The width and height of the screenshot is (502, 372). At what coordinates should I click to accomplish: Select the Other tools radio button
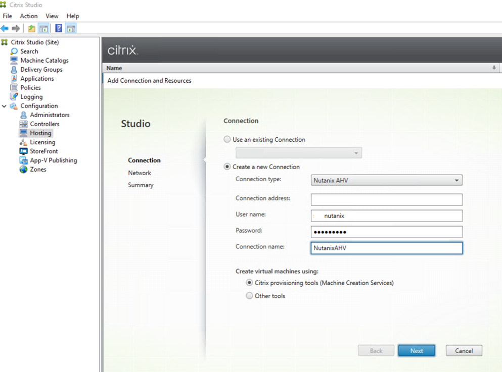point(249,296)
